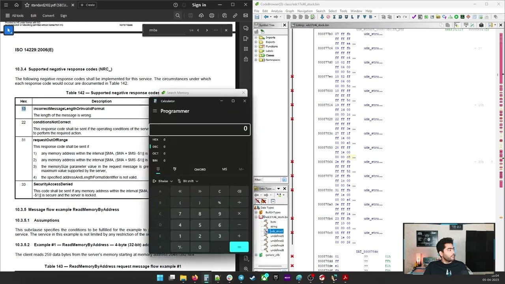Click the MS memory store button
The height and width of the screenshot is (284, 505).
[x=224, y=170]
